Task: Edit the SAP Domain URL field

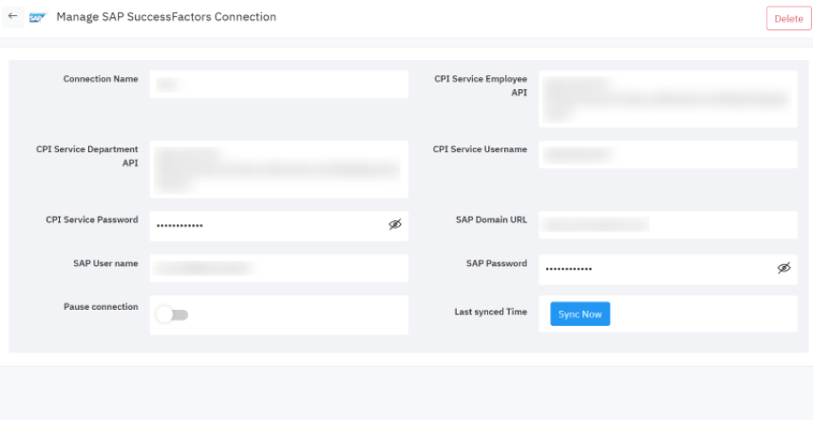Action: pyautogui.click(x=668, y=225)
